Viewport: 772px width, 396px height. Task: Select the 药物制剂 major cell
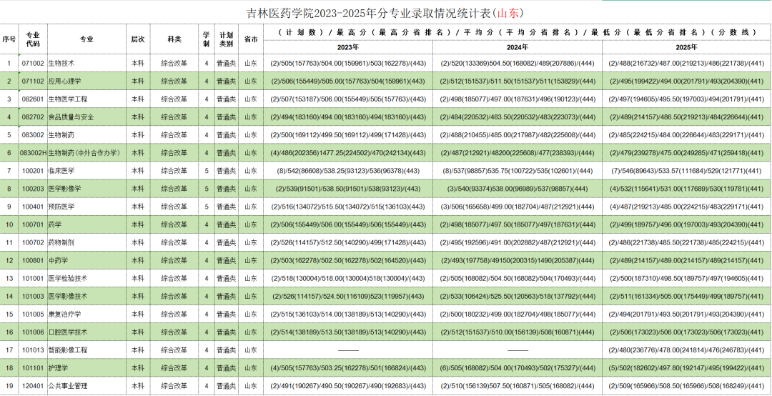(86, 242)
